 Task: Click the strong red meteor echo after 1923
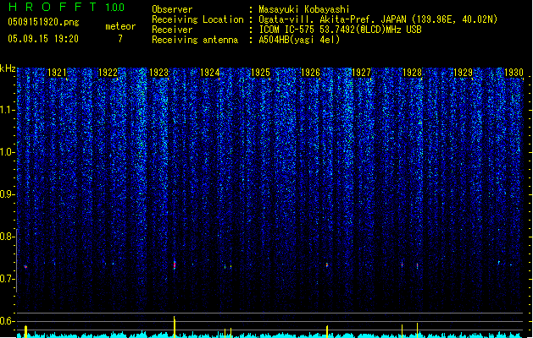175,264
